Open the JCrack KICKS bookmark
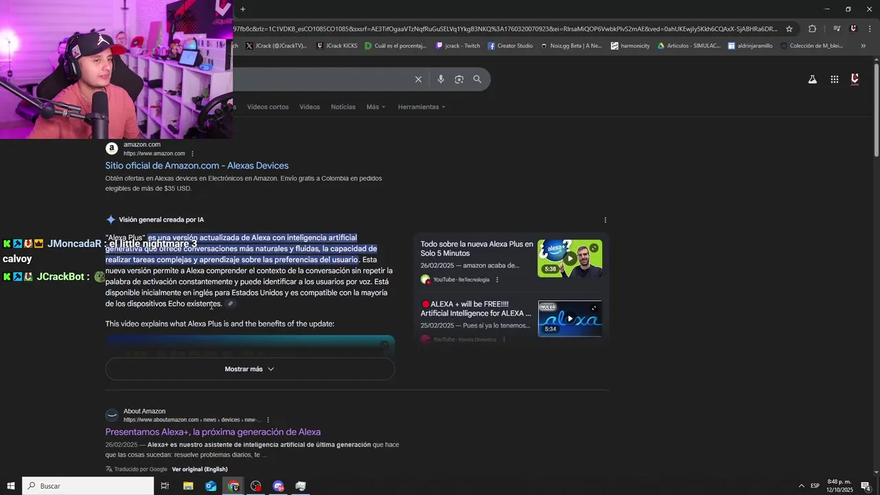The height and width of the screenshot is (495, 880). click(x=337, y=46)
